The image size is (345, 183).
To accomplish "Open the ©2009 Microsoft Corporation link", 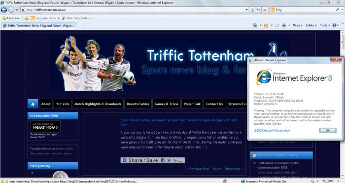I will coord(272,131).
